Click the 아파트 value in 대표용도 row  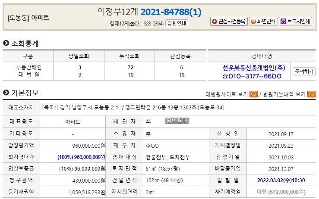[73, 122]
